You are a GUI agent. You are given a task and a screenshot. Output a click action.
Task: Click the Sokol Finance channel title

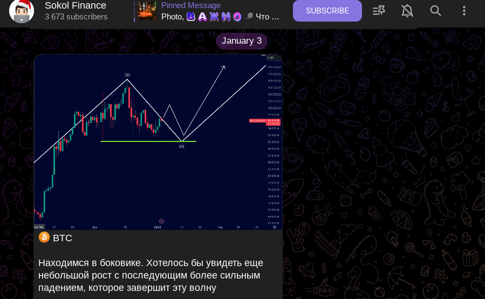point(76,5)
